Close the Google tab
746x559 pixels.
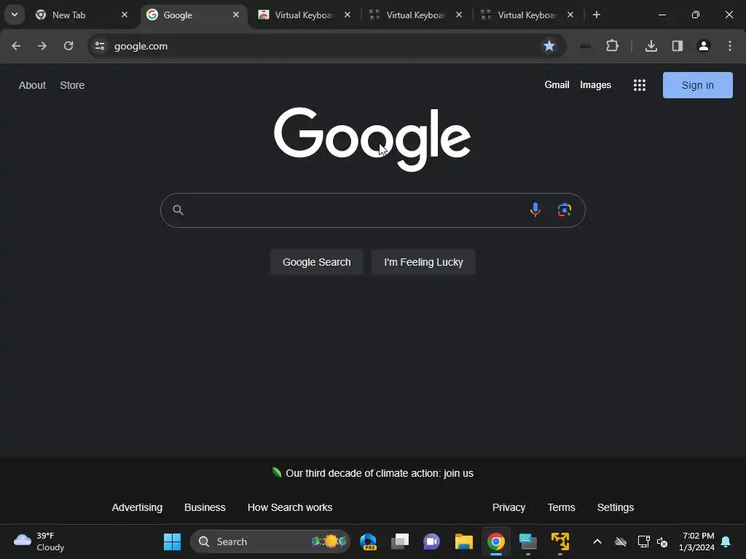point(235,15)
